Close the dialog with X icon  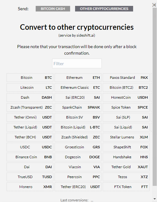(154, 5)
